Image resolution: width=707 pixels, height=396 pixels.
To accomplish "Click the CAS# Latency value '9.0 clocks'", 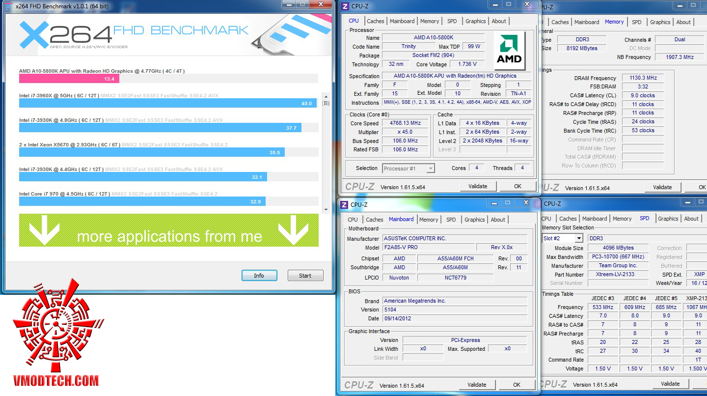I will (x=643, y=96).
